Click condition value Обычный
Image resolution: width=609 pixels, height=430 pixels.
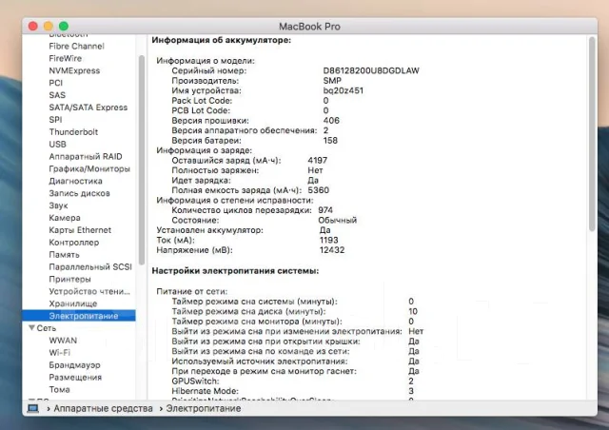pyautogui.click(x=338, y=221)
